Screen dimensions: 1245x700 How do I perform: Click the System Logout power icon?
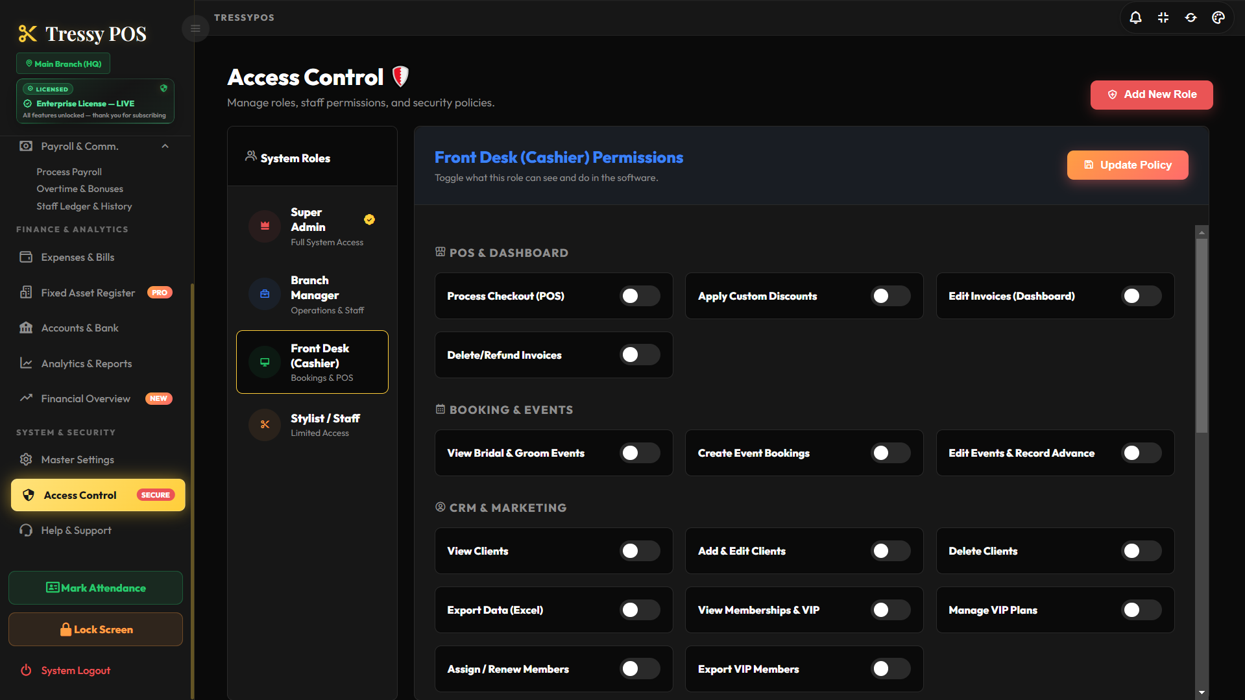26,670
